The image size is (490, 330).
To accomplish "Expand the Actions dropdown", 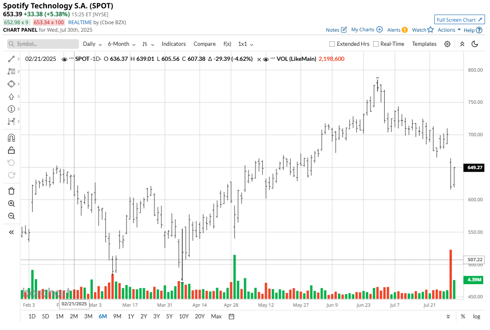I will coord(449,30).
